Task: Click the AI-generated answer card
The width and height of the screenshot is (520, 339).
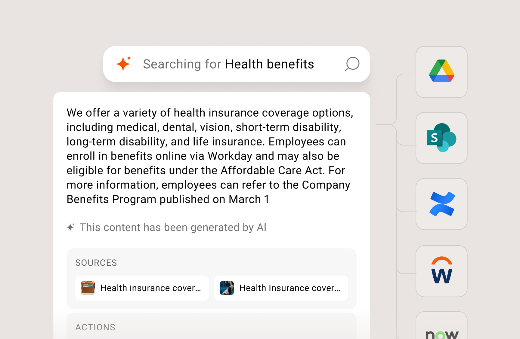Action: [211, 156]
